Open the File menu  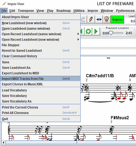4,11
